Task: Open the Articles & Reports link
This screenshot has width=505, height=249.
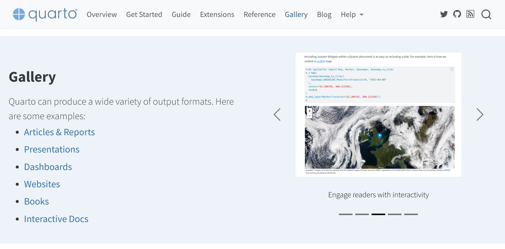Action: pyautogui.click(x=59, y=132)
